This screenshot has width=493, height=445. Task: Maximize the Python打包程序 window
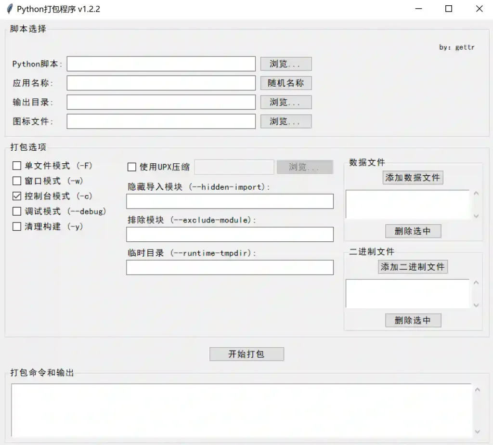449,9
